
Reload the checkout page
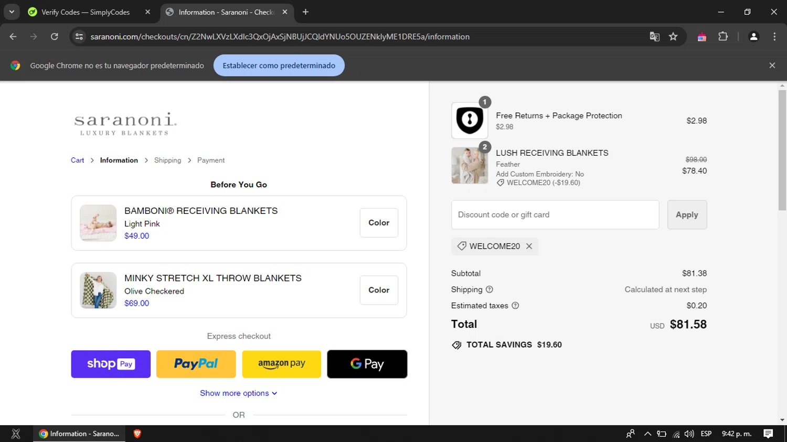(54, 37)
